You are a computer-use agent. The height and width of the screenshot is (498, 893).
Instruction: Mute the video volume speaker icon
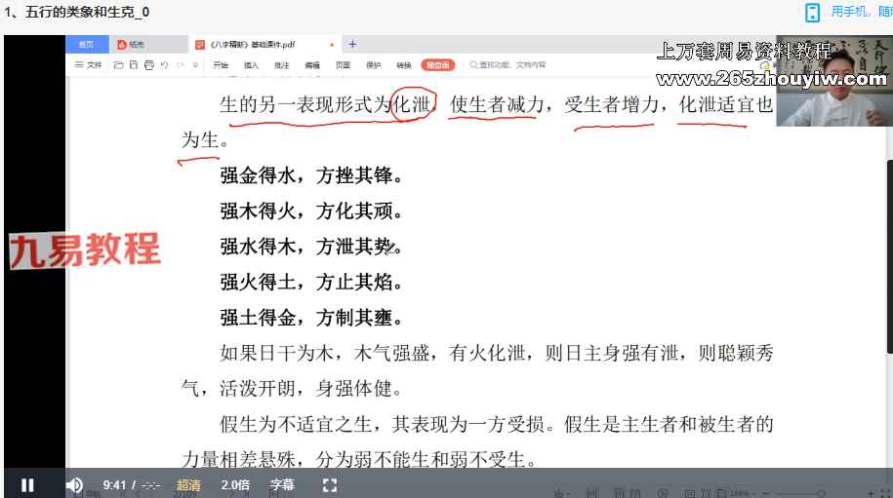click(x=74, y=485)
